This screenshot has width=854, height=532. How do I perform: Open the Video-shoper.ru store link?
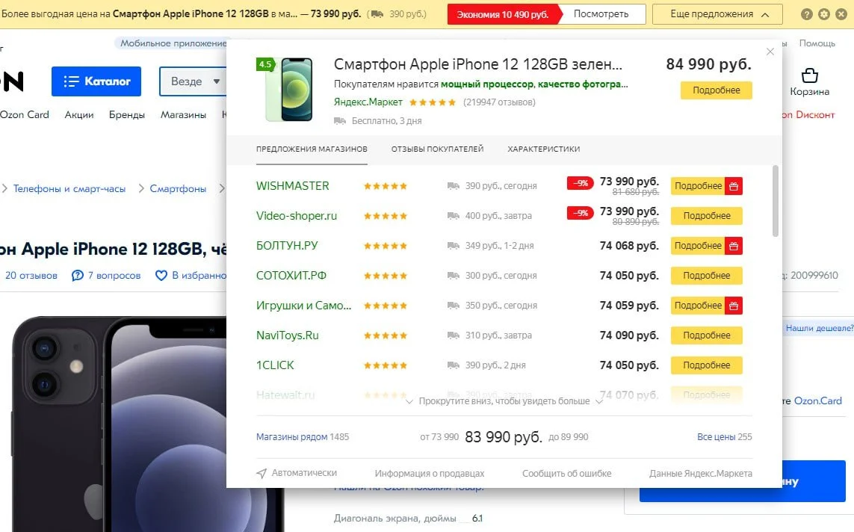tap(296, 216)
